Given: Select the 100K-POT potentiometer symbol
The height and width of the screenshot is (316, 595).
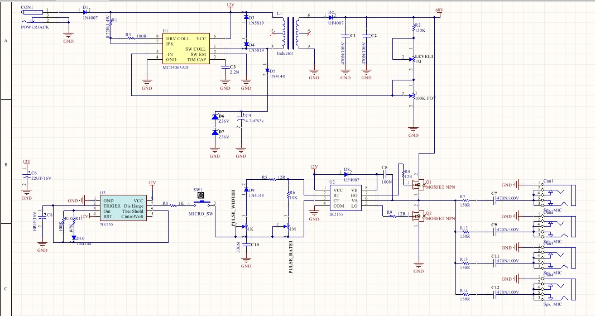Looking at the screenshot, I should (412, 95).
